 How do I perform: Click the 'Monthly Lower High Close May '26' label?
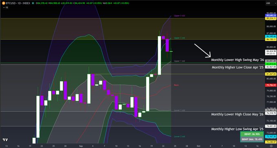[x=237, y=114]
